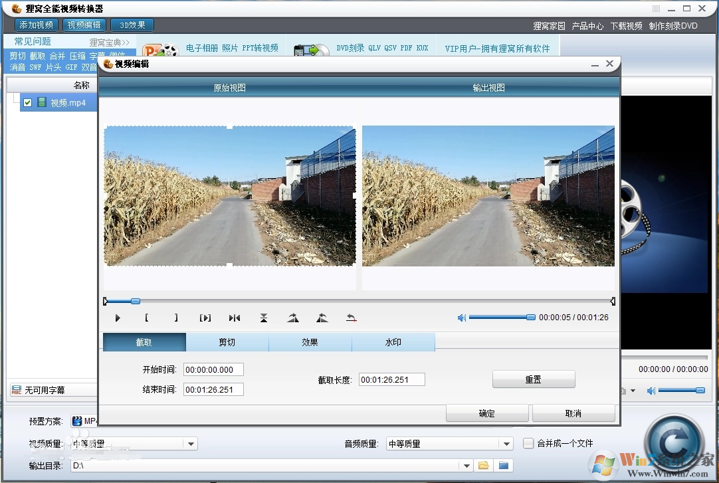Click the set start point bracket icon
The width and height of the screenshot is (719, 483).
[146, 318]
